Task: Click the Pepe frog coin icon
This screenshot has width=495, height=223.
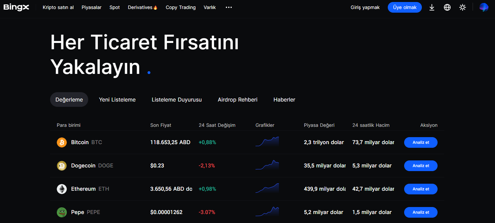Action: click(x=62, y=212)
